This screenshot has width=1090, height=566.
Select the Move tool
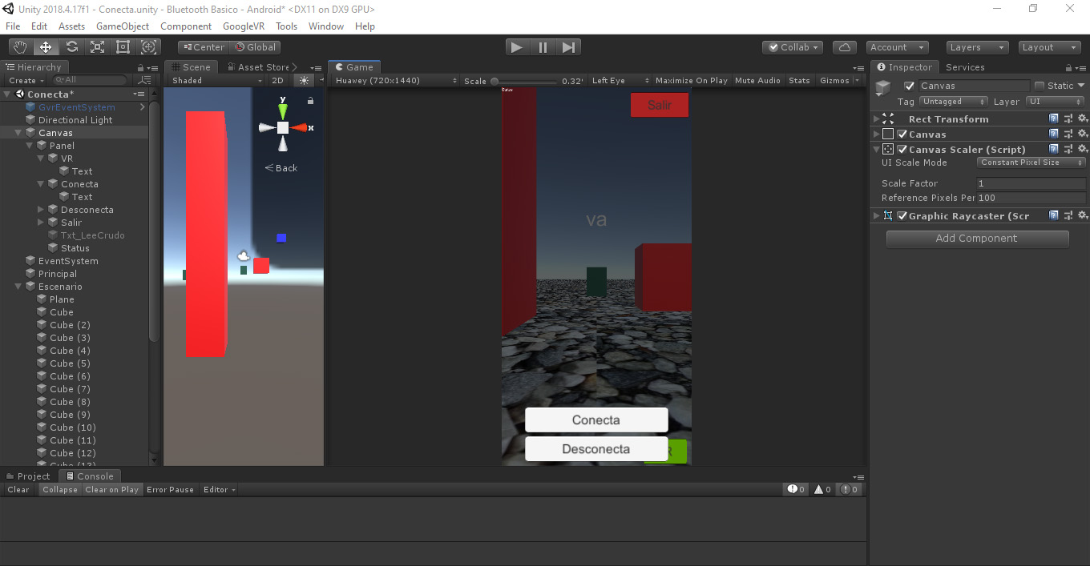pos(46,47)
